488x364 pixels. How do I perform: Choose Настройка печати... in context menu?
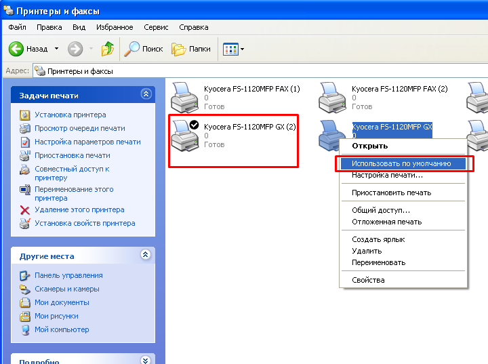coord(403,176)
